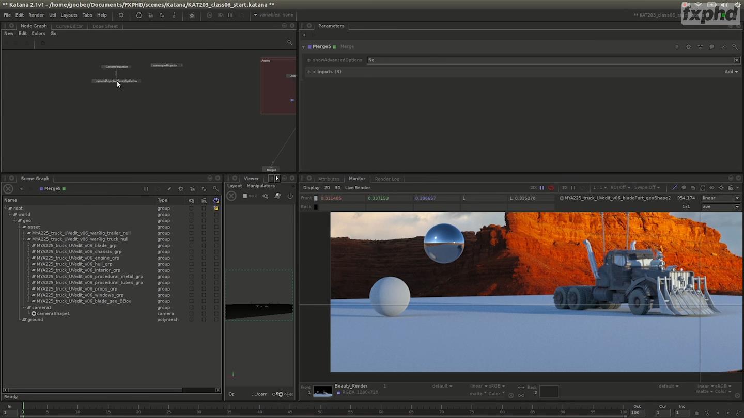The width and height of the screenshot is (744, 418).
Task: Switch to the Attributes tab
Action: [329, 179]
